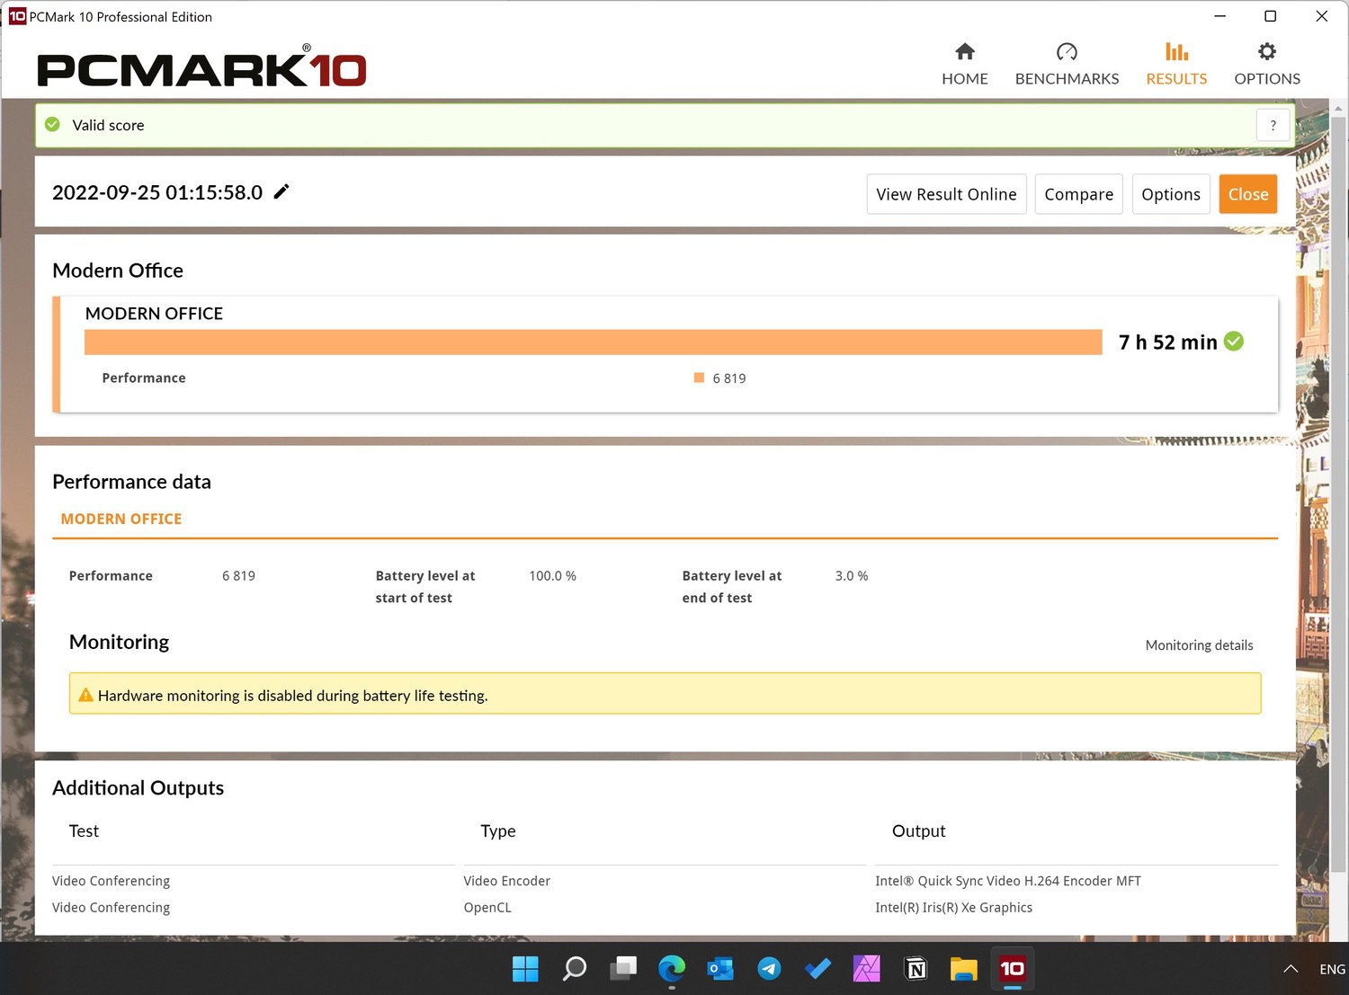Open Task View from taskbar
This screenshot has width=1349, height=995.
pyautogui.click(x=622, y=969)
